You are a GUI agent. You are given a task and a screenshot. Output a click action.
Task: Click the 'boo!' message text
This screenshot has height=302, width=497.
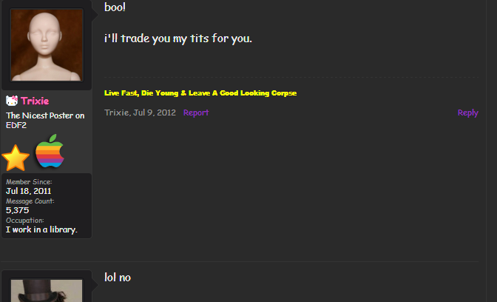click(x=115, y=7)
